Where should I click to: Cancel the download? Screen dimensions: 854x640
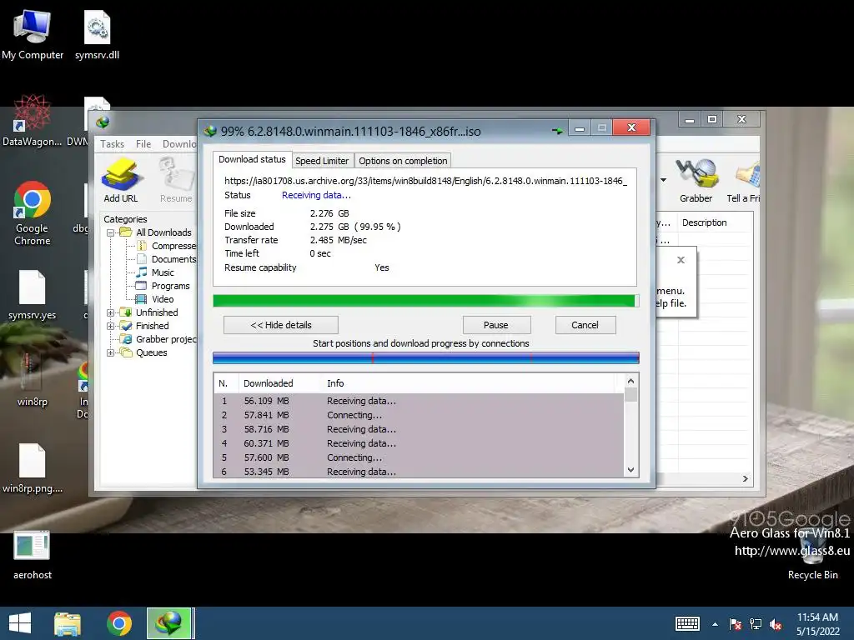tap(585, 325)
